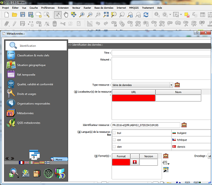
Task: Click the None button
Action: 59,159
